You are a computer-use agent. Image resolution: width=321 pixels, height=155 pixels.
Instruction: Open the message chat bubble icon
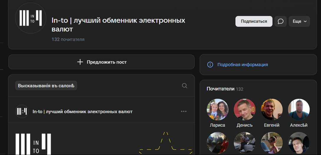point(280,21)
